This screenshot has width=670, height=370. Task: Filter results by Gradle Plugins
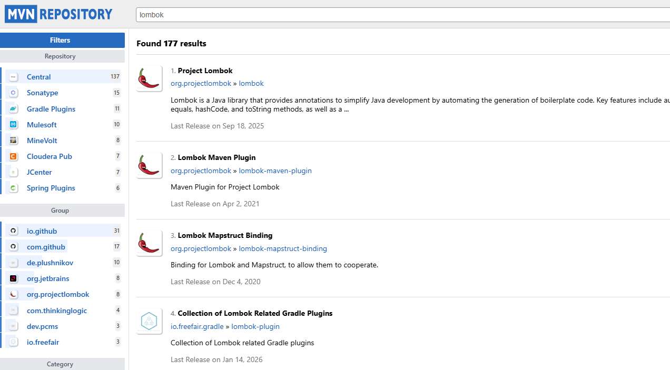click(51, 109)
